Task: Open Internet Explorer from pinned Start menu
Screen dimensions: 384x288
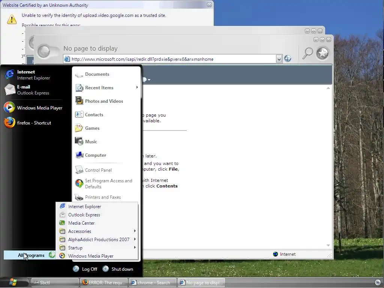Action: [x=33, y=75]
